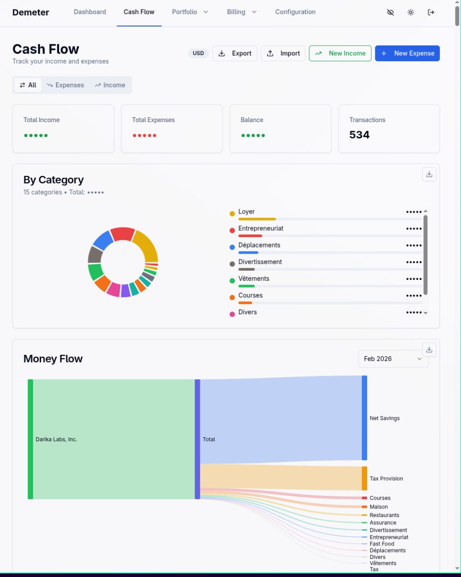Click the trend icon on New Income

tap(318, 53)
